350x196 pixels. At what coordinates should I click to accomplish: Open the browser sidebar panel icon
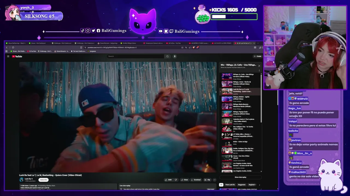255,47
